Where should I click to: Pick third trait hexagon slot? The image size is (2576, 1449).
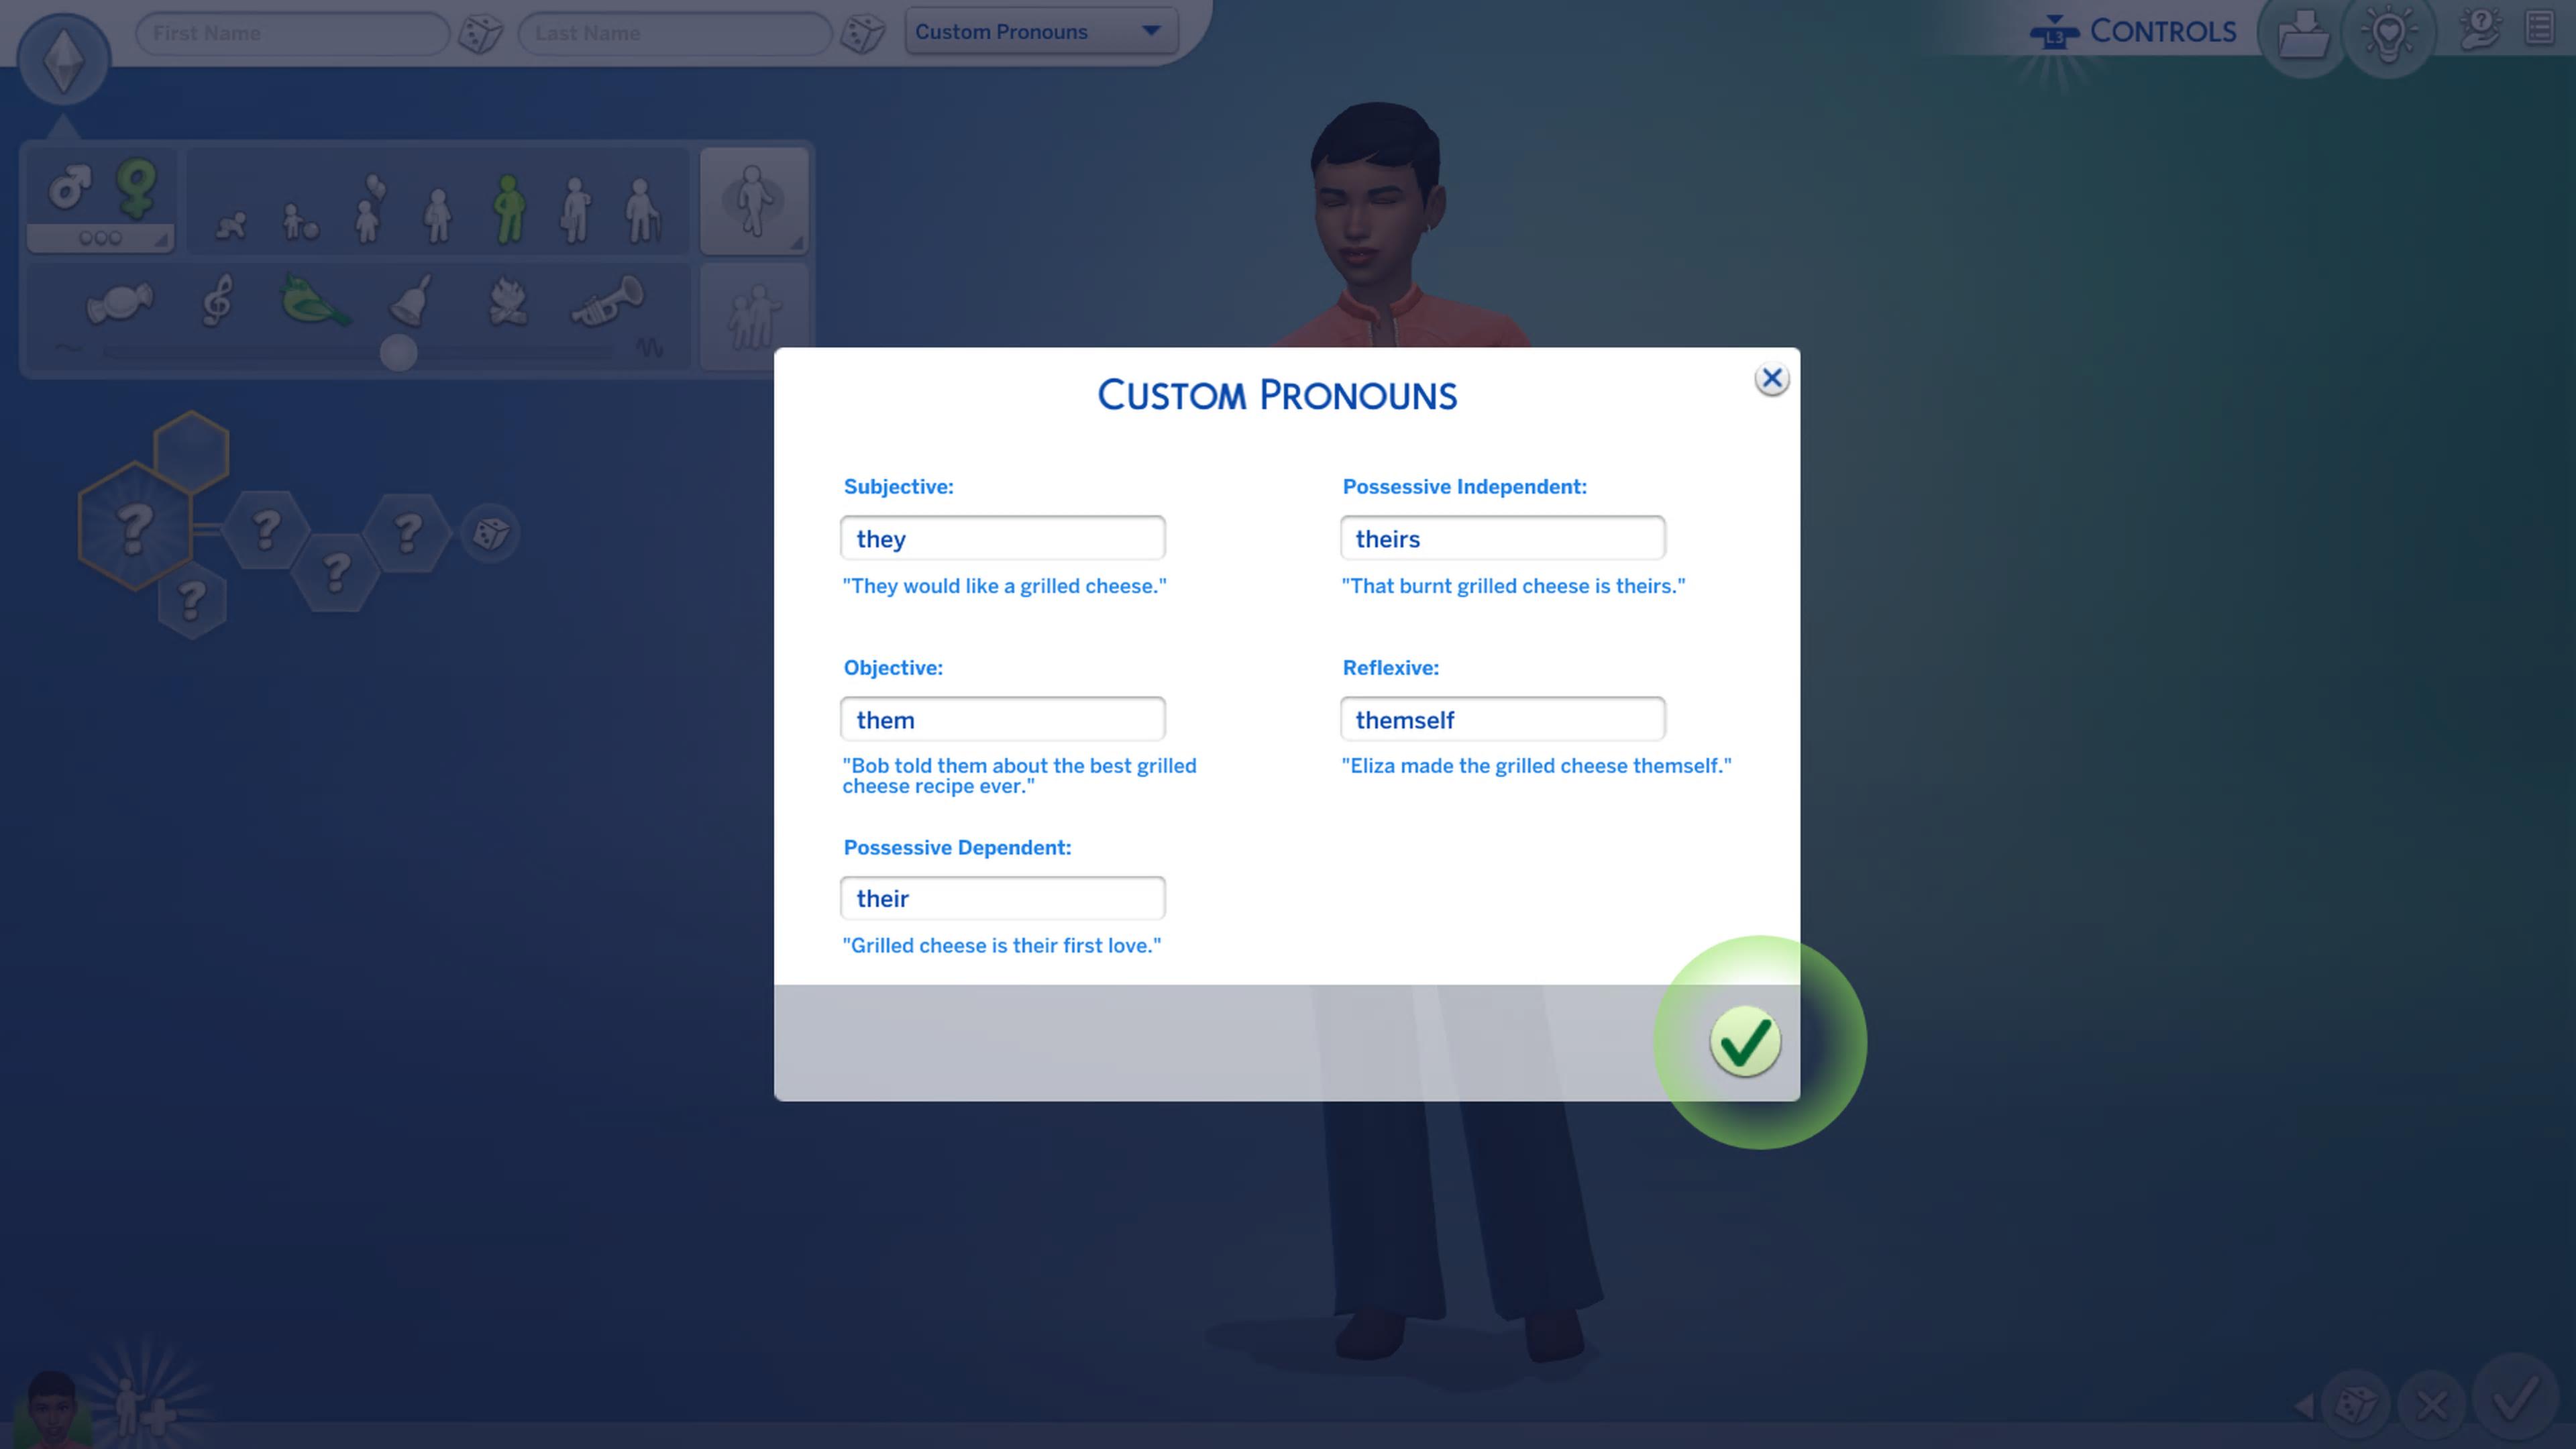pos(407,532)
